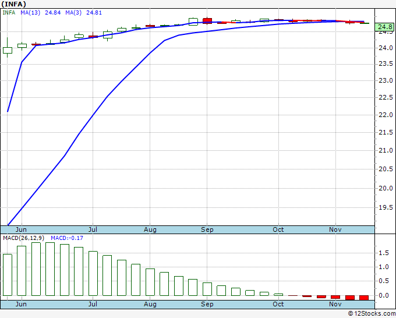Image resolution: width=396 pixels, height=318 pixels.
Task: Click Sep on the price chart axis
Action: tap(207, 229)
